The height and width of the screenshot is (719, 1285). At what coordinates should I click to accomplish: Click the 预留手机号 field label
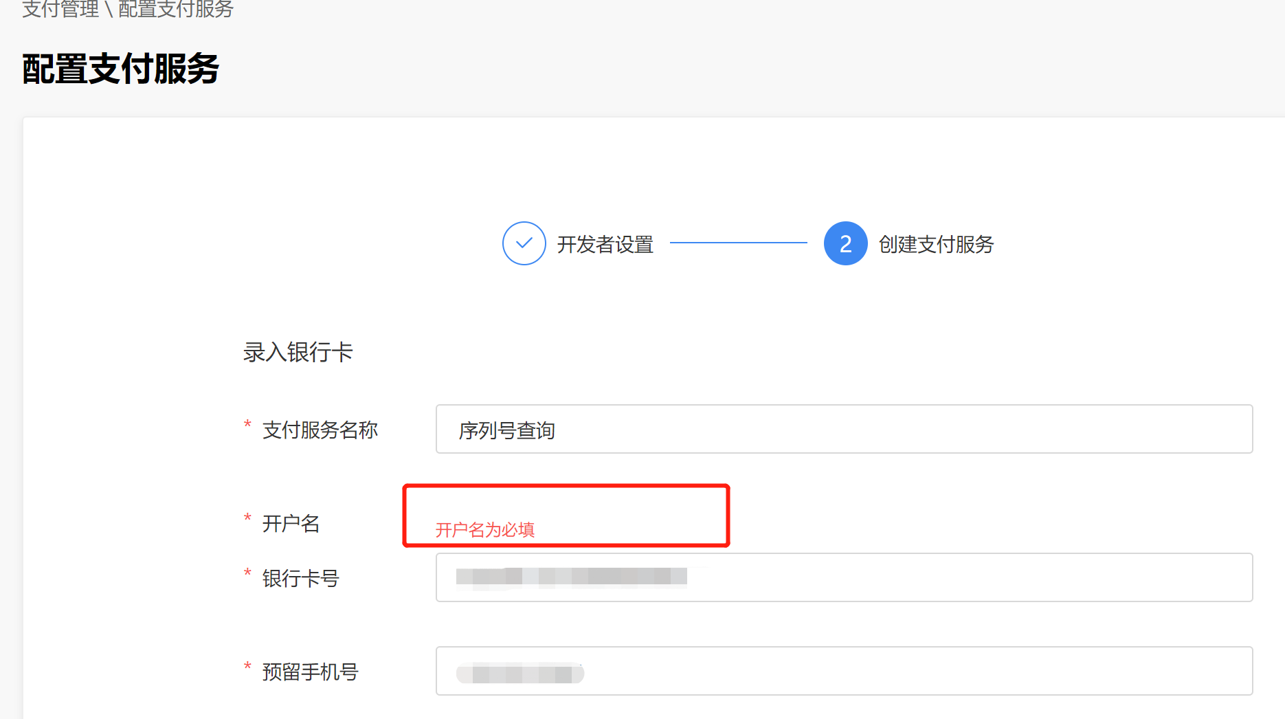pyautogui.click(x=310, y=672)
